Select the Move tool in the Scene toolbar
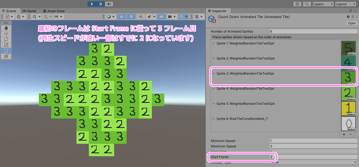Viewport: 359px width, 167px height. click(6, 33)
